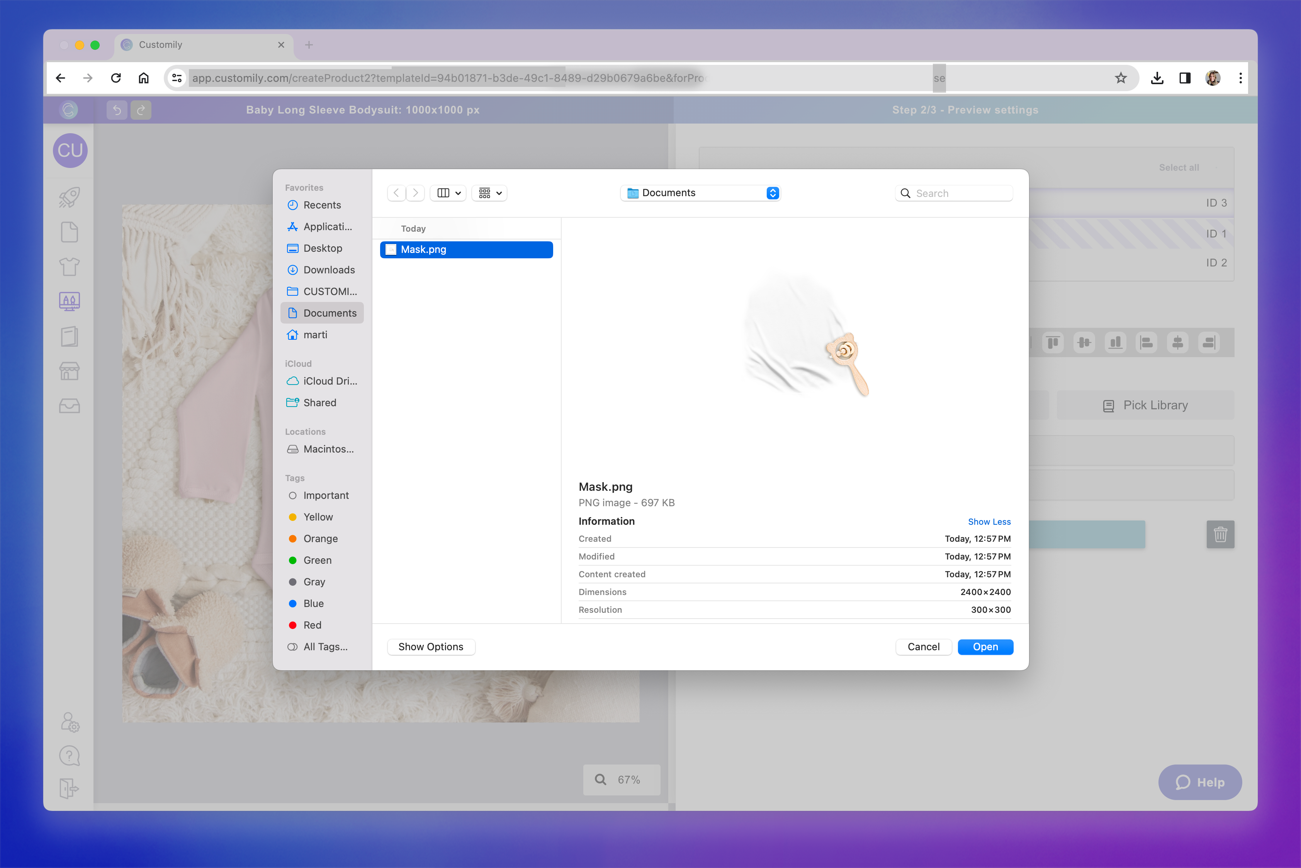Click the rocket icon in left sidebar
Image resolution: width=1301 pixels, height=868 pixels.
pos(69,198)
